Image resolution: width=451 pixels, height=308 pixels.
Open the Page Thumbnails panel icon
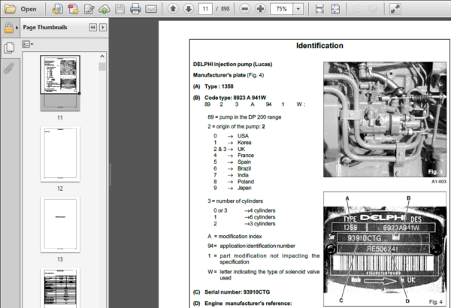[9, 47]
